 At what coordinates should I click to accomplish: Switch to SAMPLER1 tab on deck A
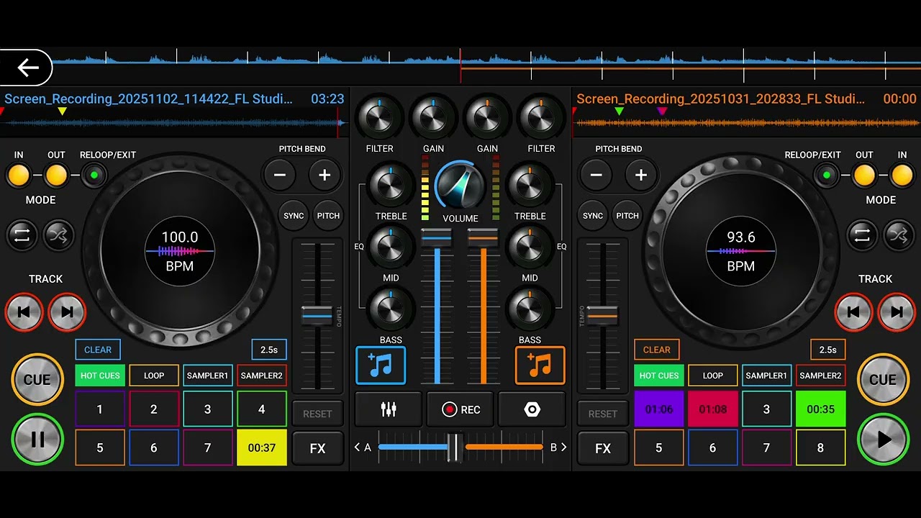point(208,376)
